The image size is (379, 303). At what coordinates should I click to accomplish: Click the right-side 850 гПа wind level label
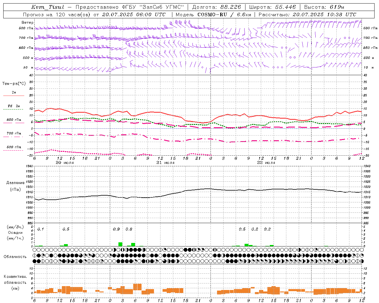[370, 48]
